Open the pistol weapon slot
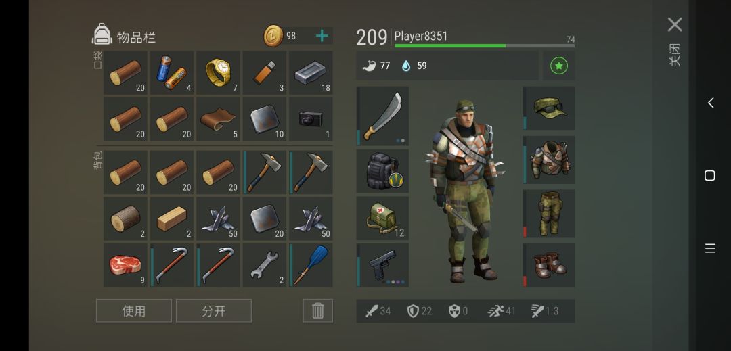 pyautogui.click(x=382, y=265)
